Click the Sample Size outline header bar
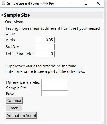107x125 pixels. pos(53,15)
